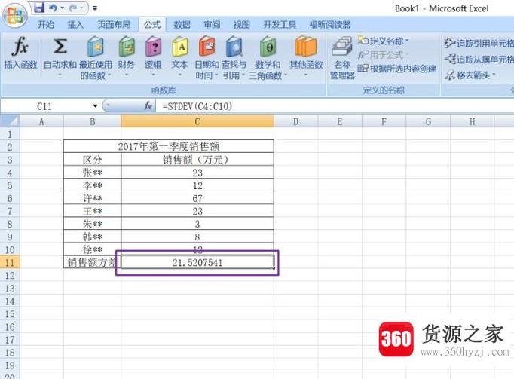Select title cell 2017年第一季度销售额
This screenshot has height=379, width=514.
point(169,146)
